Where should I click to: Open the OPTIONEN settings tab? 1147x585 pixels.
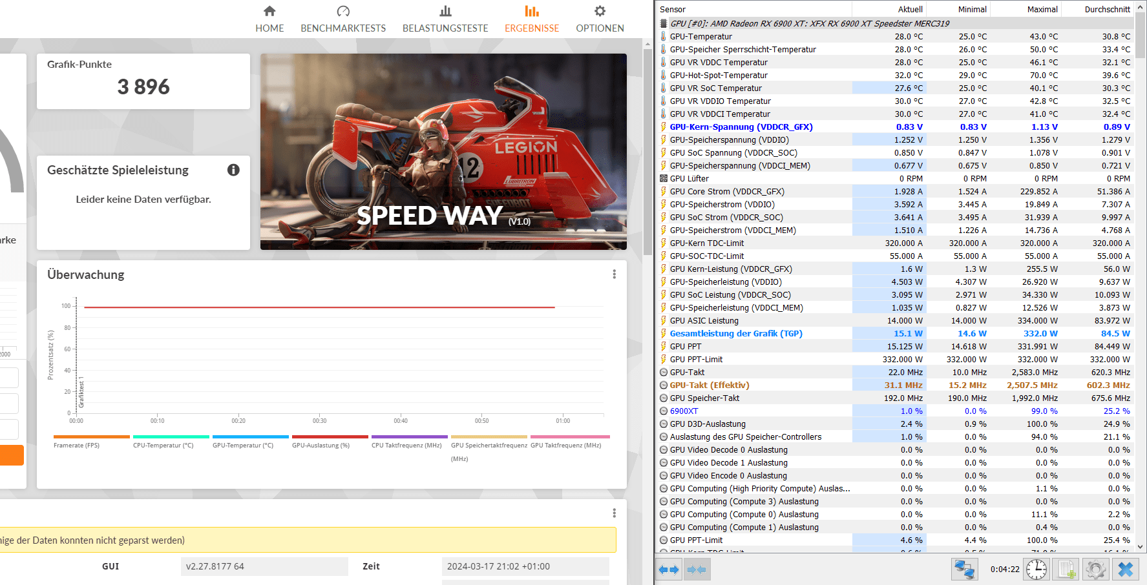coord(600,19)
